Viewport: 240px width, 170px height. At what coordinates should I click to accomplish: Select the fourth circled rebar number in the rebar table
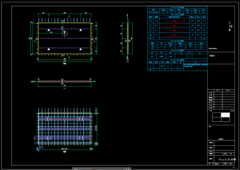[150, 35]
